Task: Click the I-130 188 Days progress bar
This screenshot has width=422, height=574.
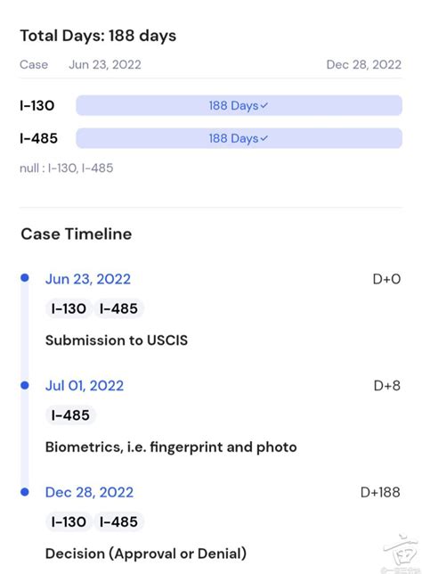Action: [x=239, y=105]
